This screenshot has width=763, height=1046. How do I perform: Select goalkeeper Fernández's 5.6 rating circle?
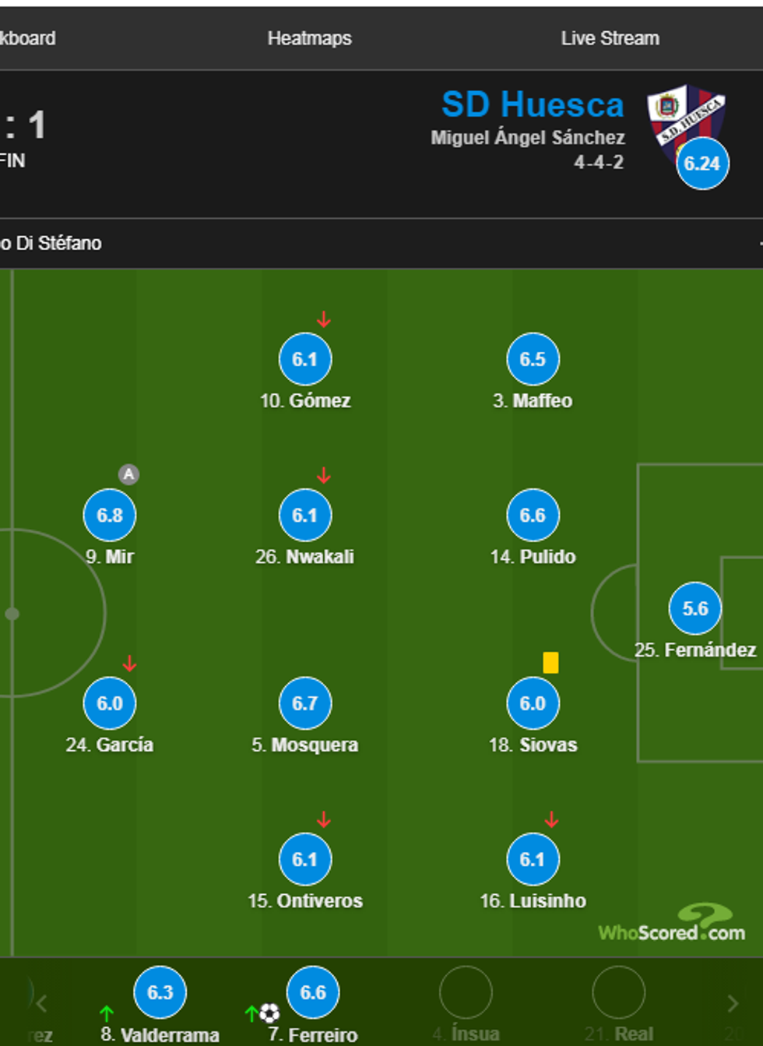(x=695, y=608)
